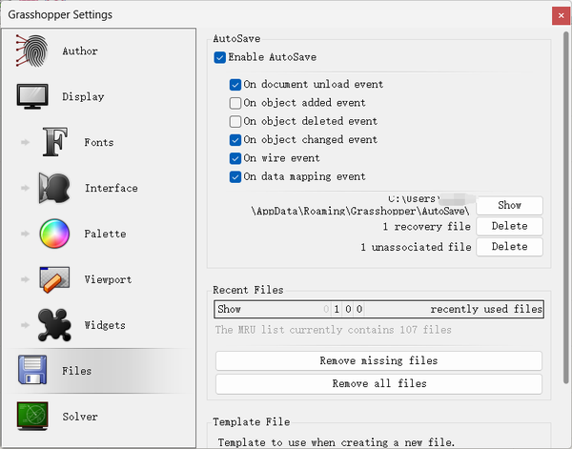Image resolution: width=572 pixels, height=449 pixels.
Task: Open the Display monitor icon
Action: click(32, 97)
